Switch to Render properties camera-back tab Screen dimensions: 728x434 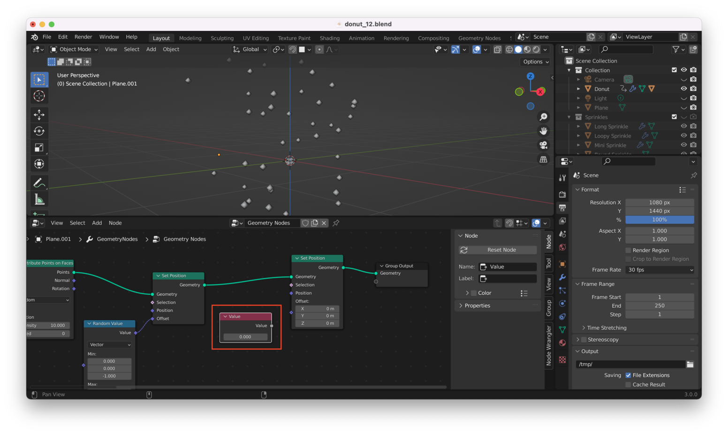pos(562,194)
